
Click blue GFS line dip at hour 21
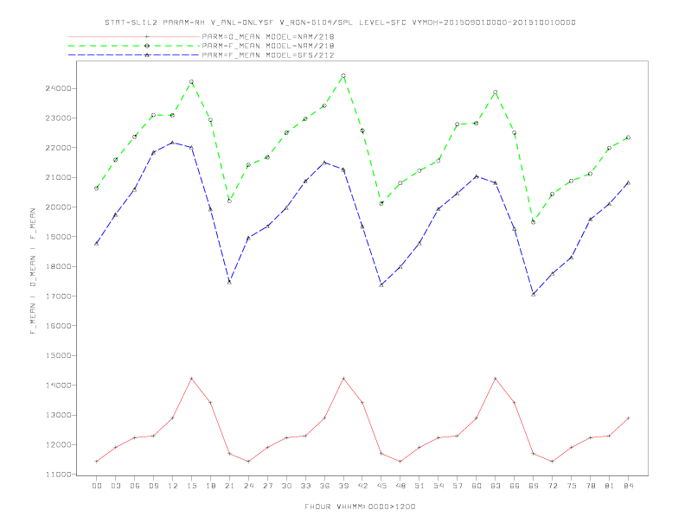tap(229, 282)
